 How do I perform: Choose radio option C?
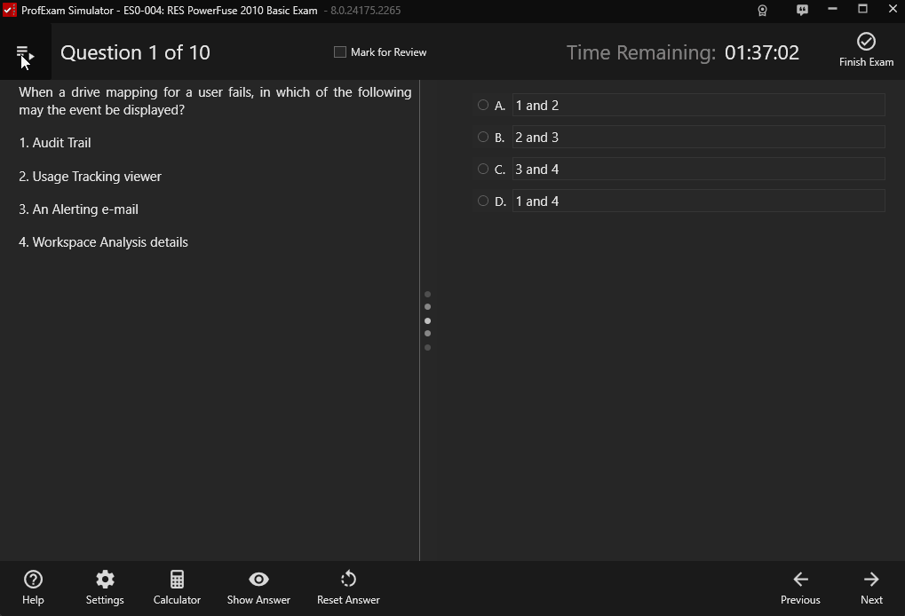483,169
